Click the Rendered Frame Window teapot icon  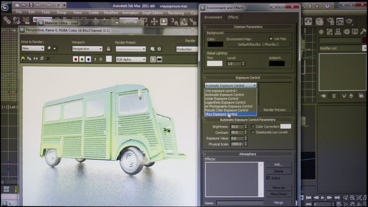(x=340, y=22)
